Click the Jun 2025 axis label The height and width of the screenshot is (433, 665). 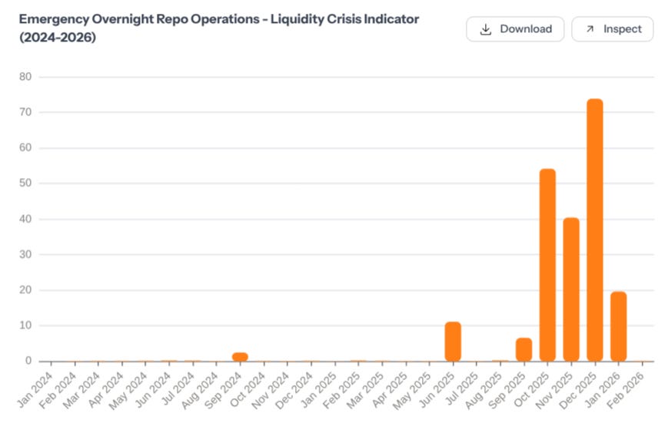(437, 390)
